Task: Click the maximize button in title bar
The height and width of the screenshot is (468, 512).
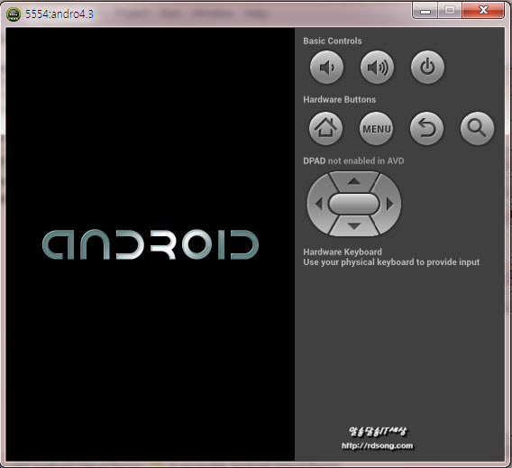Action: point(450,11)
